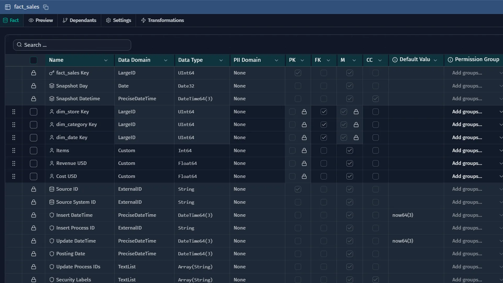Copy the fact_sales table name
Viewport: 503px width, 283px height.
[46, 7]
